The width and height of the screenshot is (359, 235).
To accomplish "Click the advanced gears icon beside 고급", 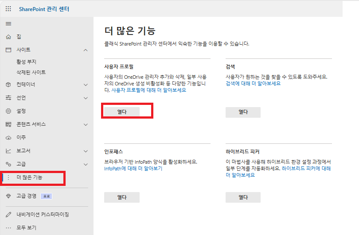I will (x=8, y=164).
